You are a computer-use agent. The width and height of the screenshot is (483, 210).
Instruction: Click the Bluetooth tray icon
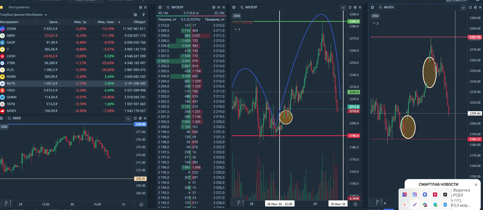[445, 205]
